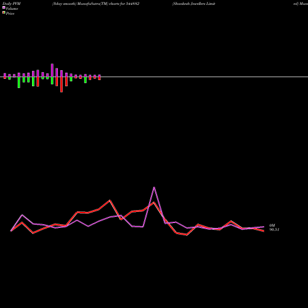Click the tallest purple volume bar
This screenshot has width=308, height=308.
pos(52,70)
